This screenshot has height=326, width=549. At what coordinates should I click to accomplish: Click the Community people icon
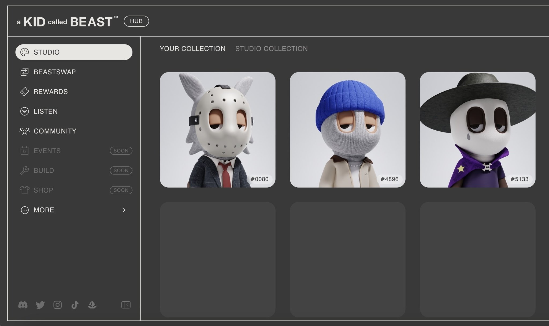point(24,131)
